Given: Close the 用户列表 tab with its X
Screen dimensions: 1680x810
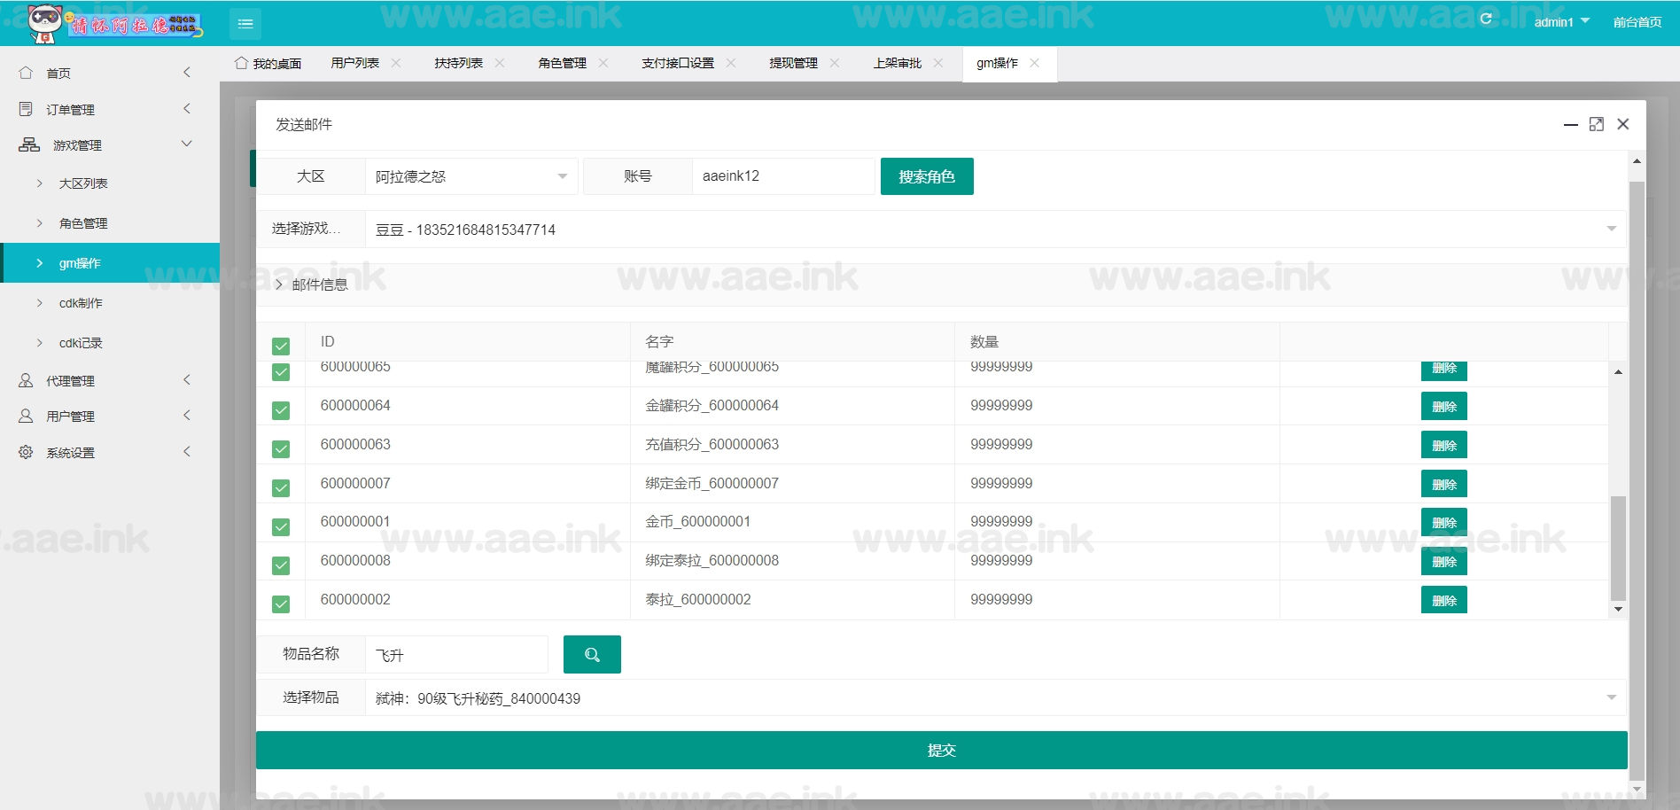Looking at the screenshot, I should point(396,63).
